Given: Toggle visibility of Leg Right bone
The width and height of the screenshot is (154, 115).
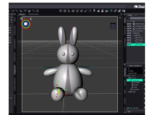Looking at the screenshot, I should (128, 45).
